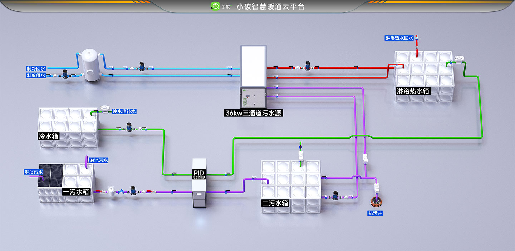Select the 冷水箱 tank label
The width and height of the screenshot is (515, 251).
point(48,136)
